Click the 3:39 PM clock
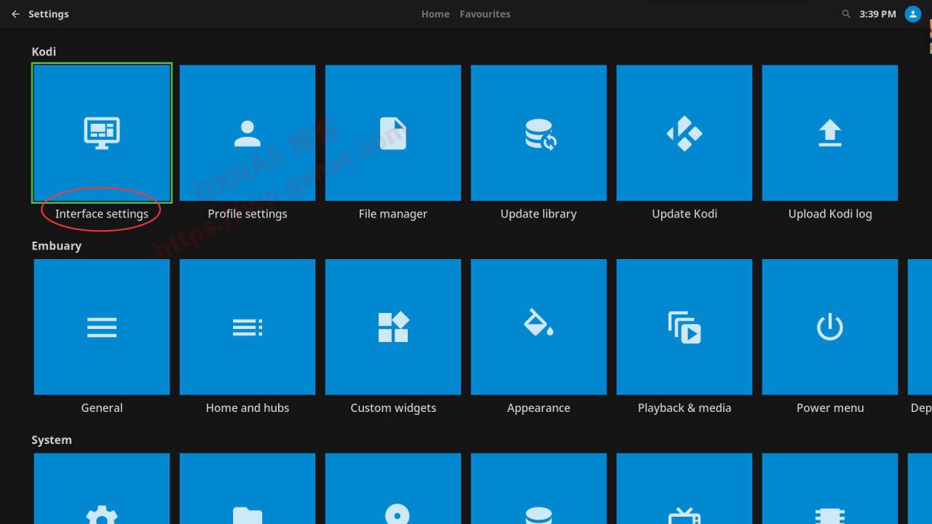Viewport: 932px width, 524px height. [x=877, y=14]
